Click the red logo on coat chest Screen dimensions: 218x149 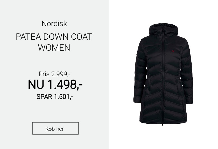click(x=173, y=51)
